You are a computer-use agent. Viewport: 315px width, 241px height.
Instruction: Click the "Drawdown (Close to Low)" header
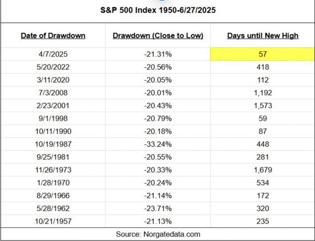[x=158, y=36]
